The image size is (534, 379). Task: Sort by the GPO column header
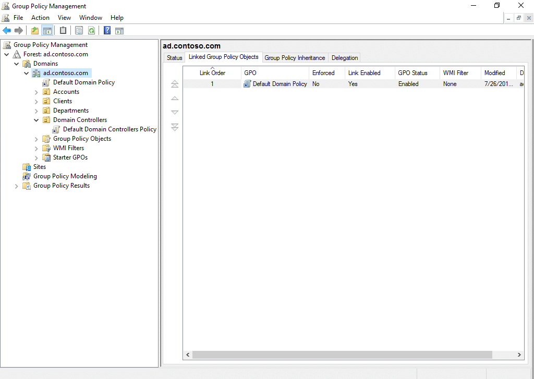point(275,72)
